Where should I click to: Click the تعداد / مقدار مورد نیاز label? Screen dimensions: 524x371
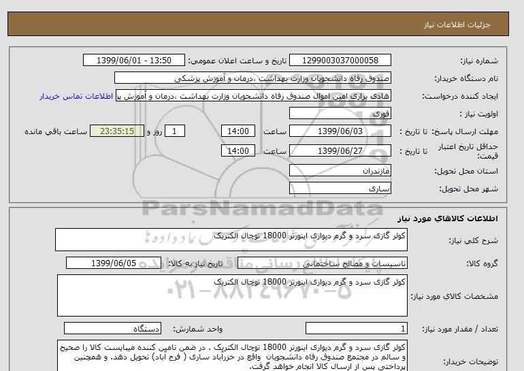pos(460,329)
